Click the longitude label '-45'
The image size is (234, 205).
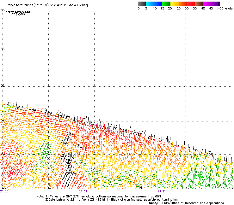click(3, 188)
